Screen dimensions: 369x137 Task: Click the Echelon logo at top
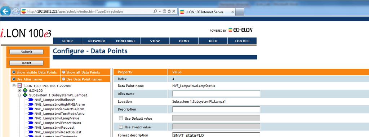pyautogui.click(x=240, y=30)
